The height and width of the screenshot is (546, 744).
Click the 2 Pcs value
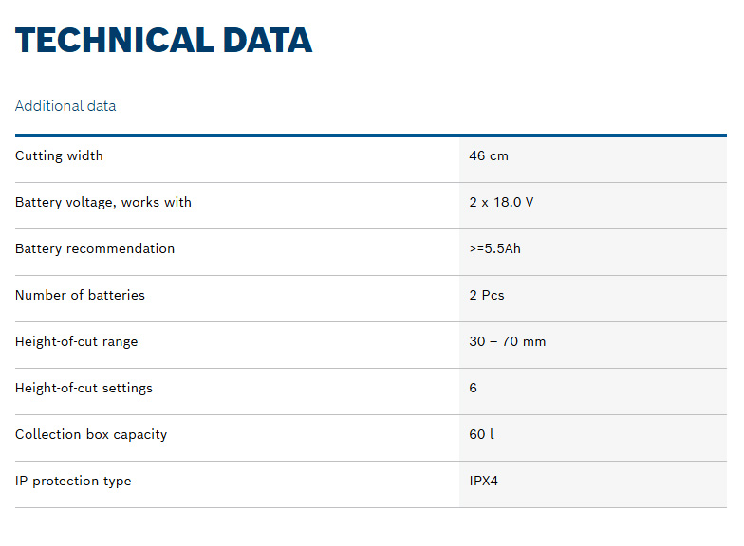coord(487,295)
